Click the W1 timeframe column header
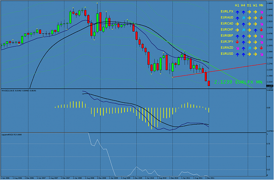Image resolution: width=274 pixels, height=180 pixels. pos(255,6)
